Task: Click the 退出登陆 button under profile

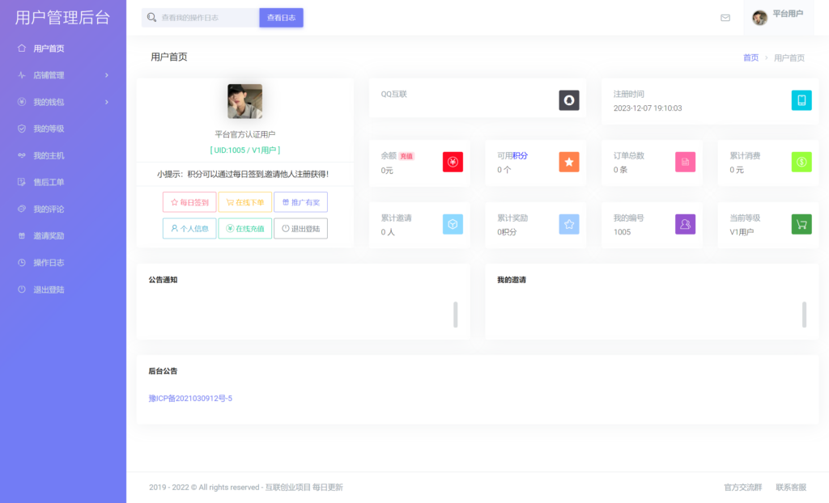Action: [x=301, y=228]
